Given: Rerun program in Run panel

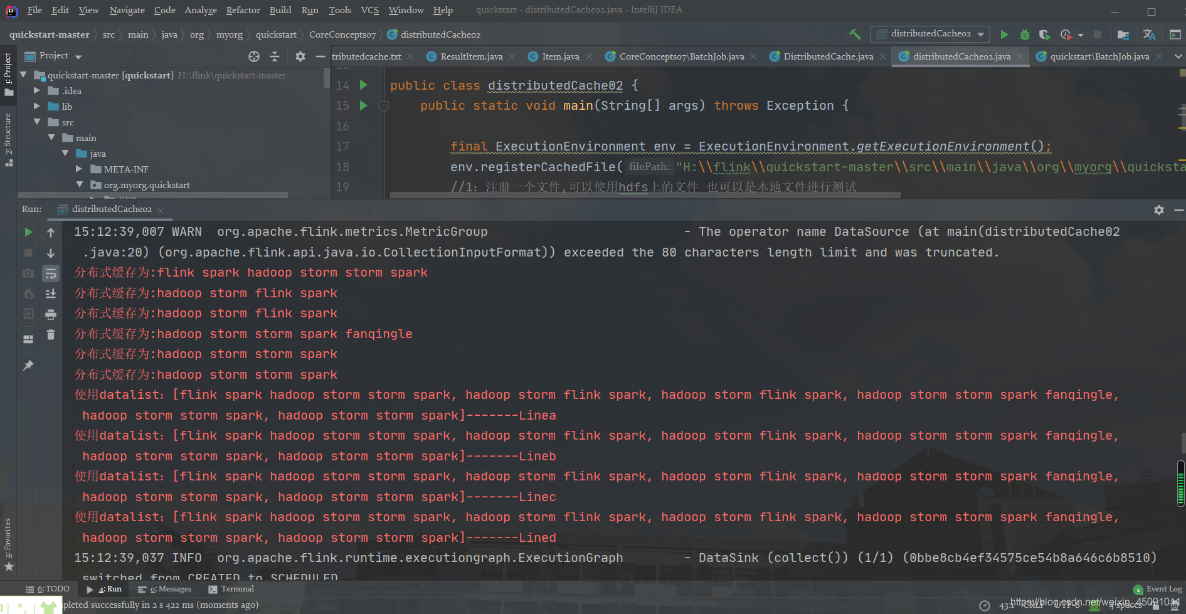Looking at the screenshot, I should click(x=28, y=232).
